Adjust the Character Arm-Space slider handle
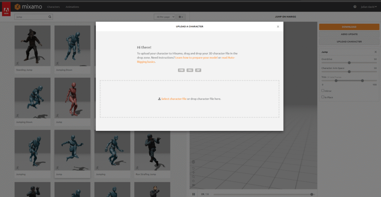The width and height of the screenshot is (381, 197). pyautogui.click(x=349, y=72)
